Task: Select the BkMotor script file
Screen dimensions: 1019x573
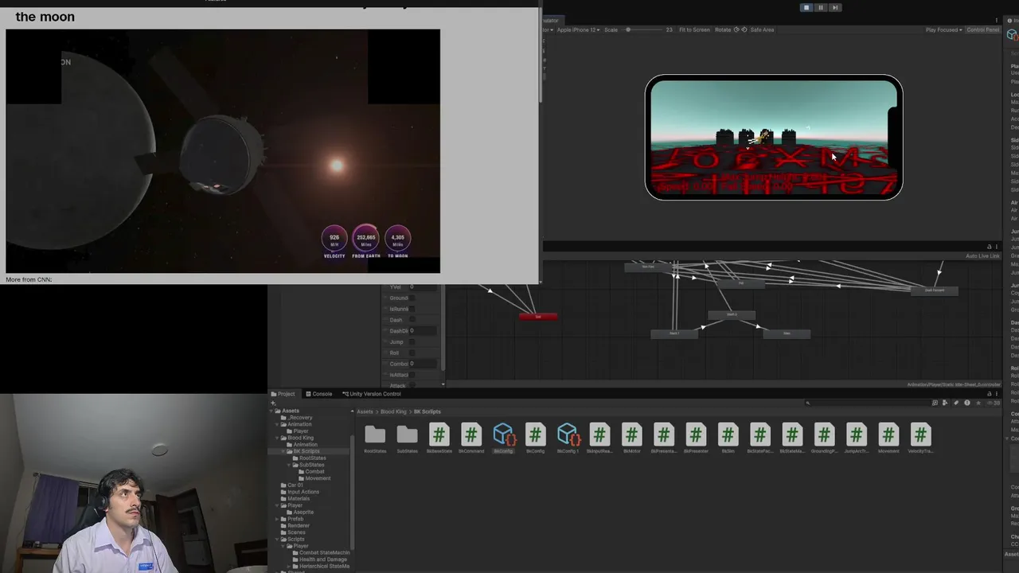Action: point(631,438)
